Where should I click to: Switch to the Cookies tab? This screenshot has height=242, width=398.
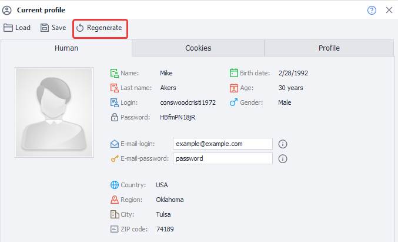coord(198,48)
